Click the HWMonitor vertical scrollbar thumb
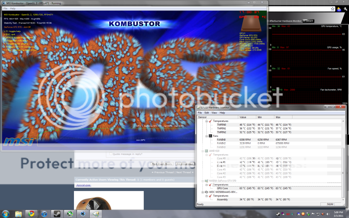The image size is (349, 218). click(343, 172)
